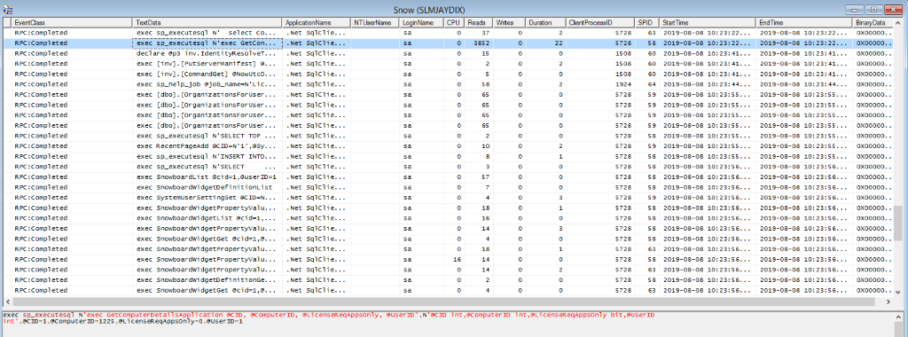Viewport: 908px width, 337px height.
Task: Click the vertical scrollbar up arrow
Action: coord(897,22)
